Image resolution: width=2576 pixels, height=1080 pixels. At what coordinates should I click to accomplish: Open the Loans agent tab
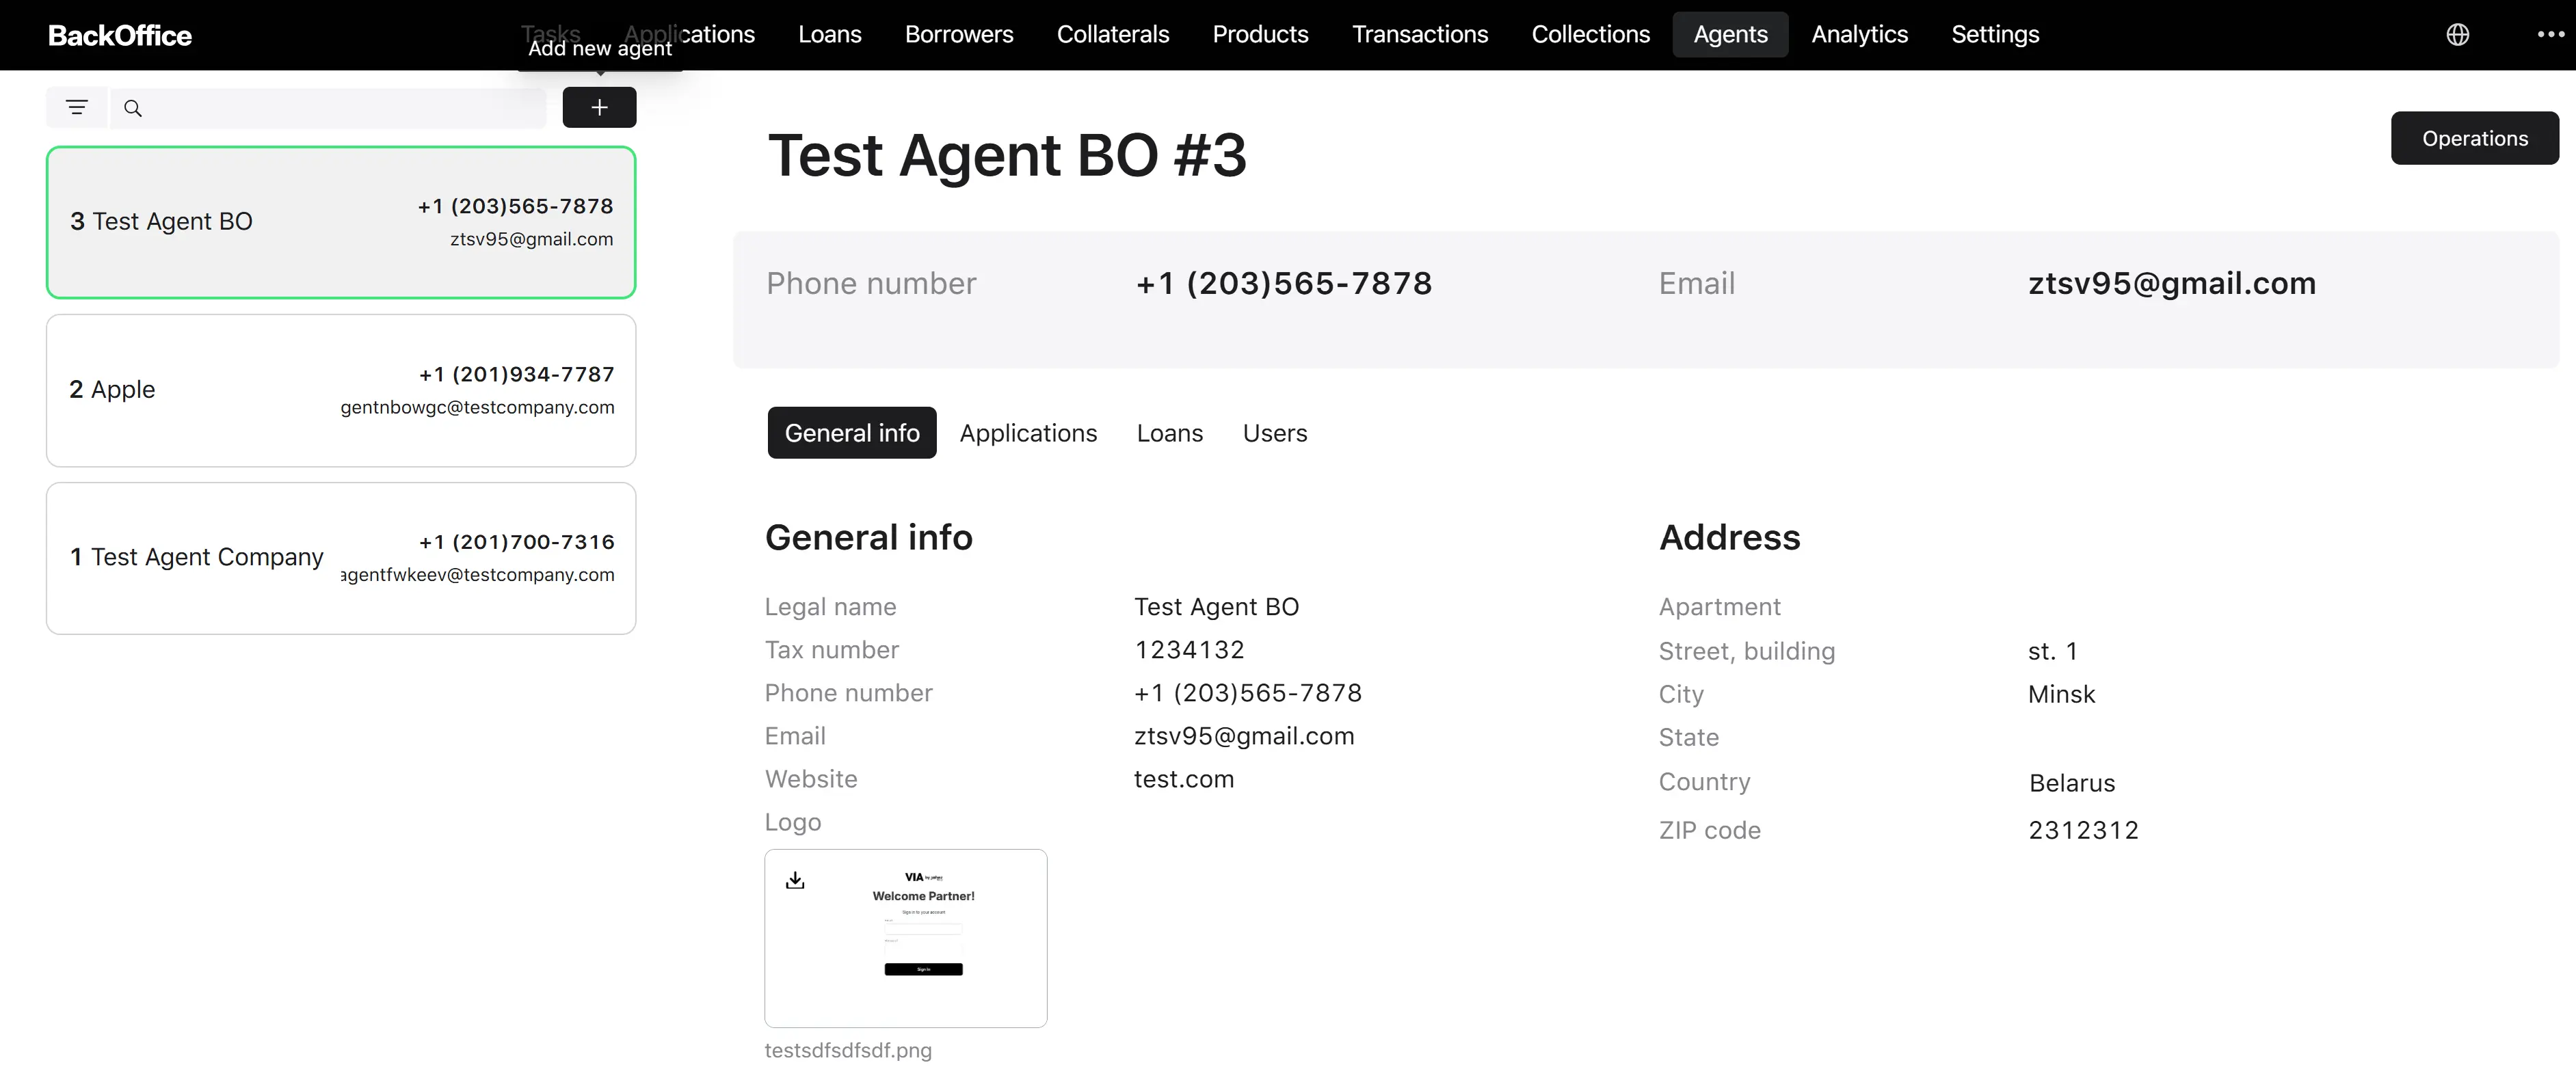(1169, 433)
